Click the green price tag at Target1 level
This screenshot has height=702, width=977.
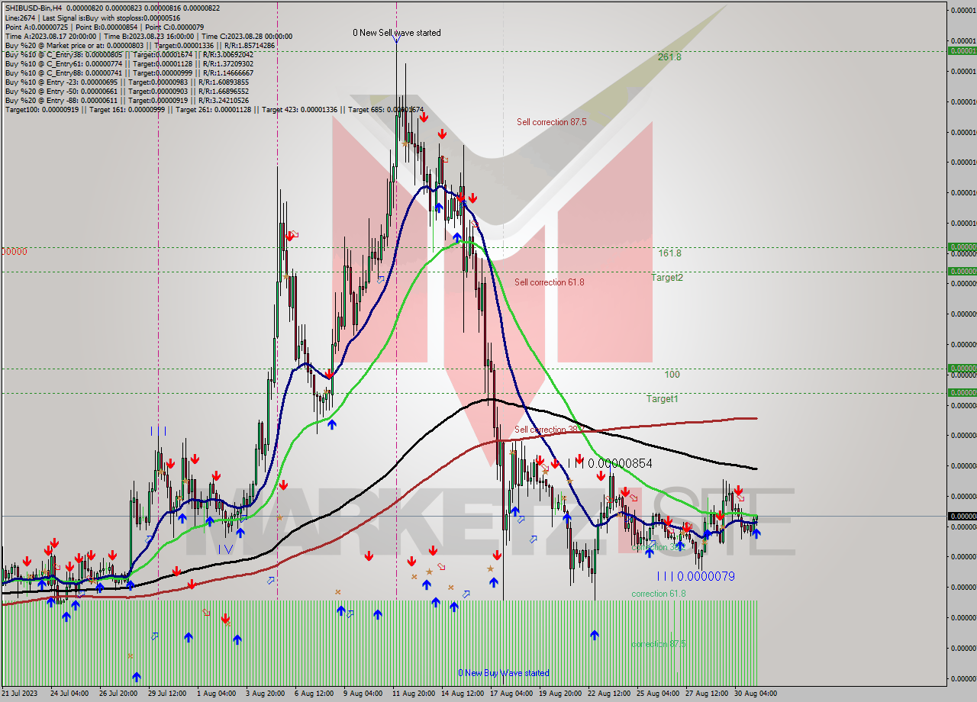pyautogui.click(x=962, y=392)
